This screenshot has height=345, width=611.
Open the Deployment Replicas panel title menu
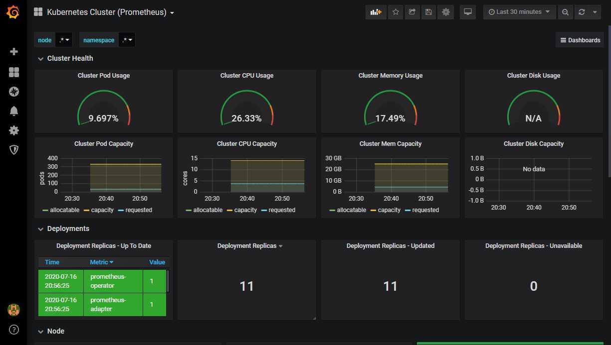tap(250, 246)
